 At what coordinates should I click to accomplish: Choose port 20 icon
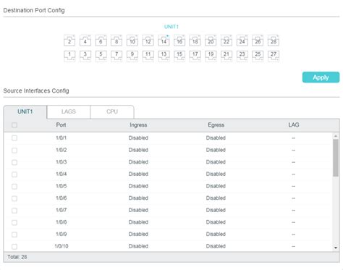pos(211,41)
